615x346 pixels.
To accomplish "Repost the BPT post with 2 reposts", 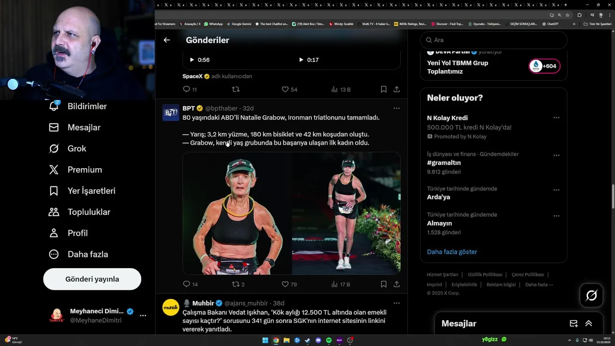I will pyautogui.click(x=238, y=284).
